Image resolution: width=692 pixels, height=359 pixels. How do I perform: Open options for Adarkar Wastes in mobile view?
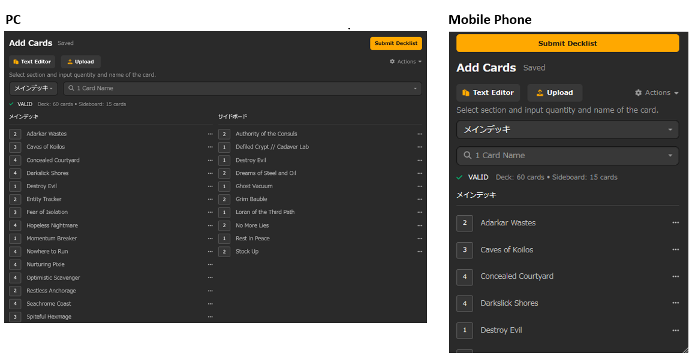point(675,223)
